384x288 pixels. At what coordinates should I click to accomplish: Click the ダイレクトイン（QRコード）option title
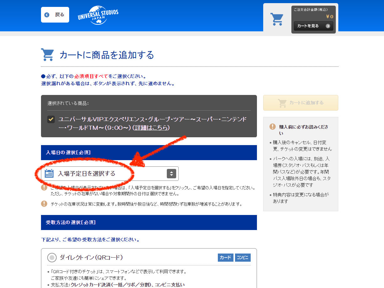tap(91, 258)
